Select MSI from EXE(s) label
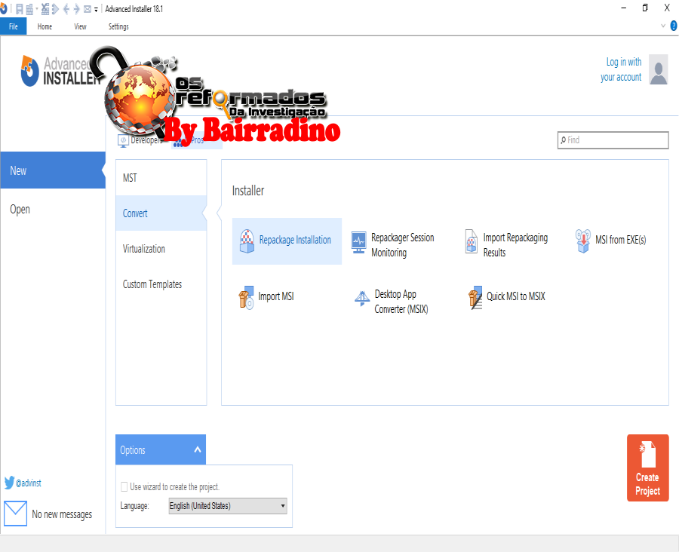The height and width of the screenshot is (552, 679). click(x=621, y=239)
